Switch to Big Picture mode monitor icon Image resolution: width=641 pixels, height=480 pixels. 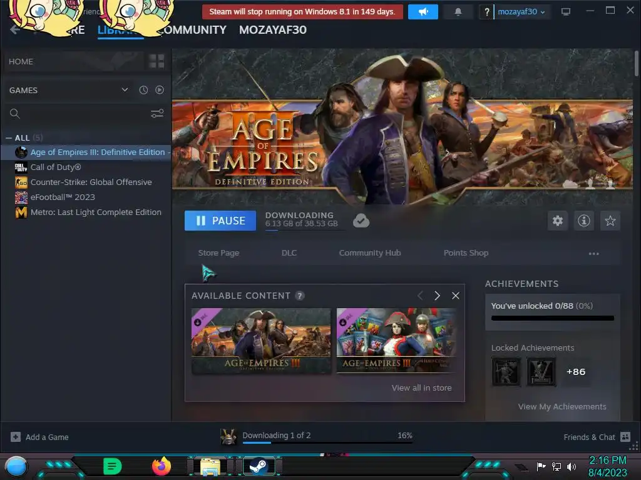tap(565, 12)
